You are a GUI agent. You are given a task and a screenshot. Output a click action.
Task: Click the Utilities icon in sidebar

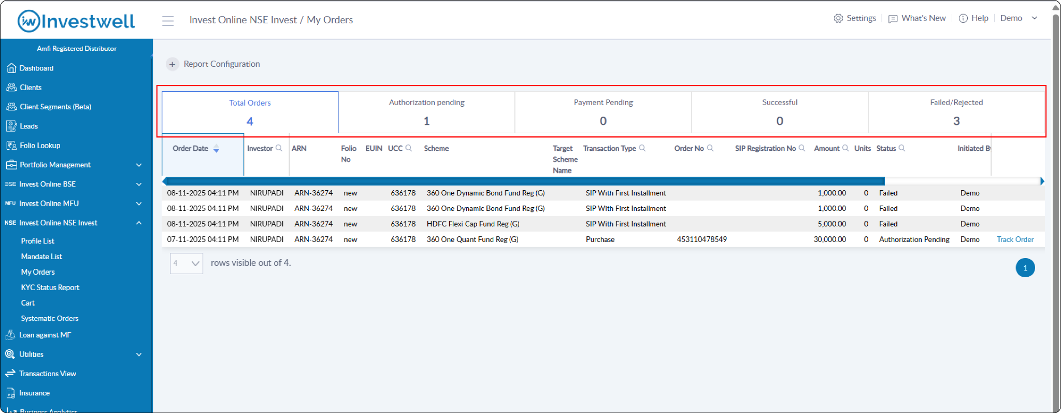(x=10, y=354)
